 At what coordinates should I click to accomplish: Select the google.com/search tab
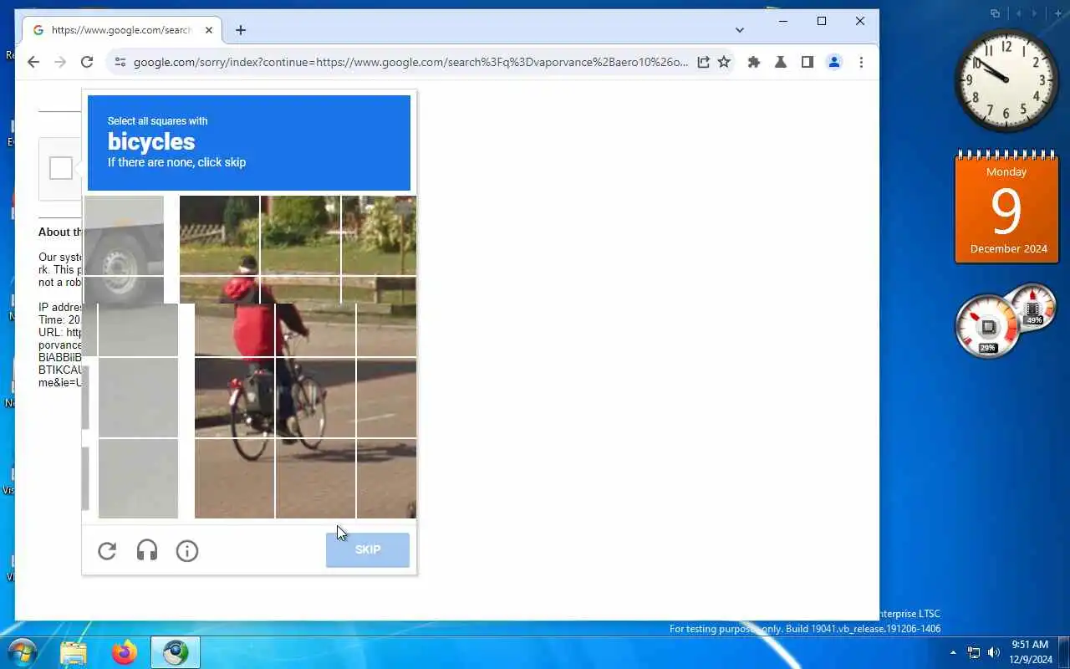(121, 30)
